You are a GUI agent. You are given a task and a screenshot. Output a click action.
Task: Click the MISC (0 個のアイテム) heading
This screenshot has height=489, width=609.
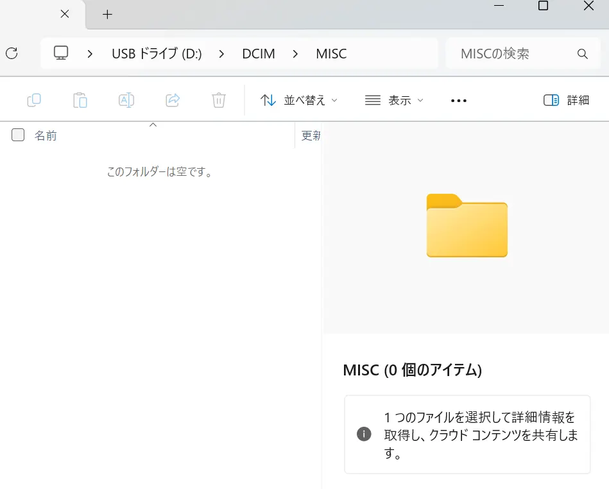(x=413, y=370)
